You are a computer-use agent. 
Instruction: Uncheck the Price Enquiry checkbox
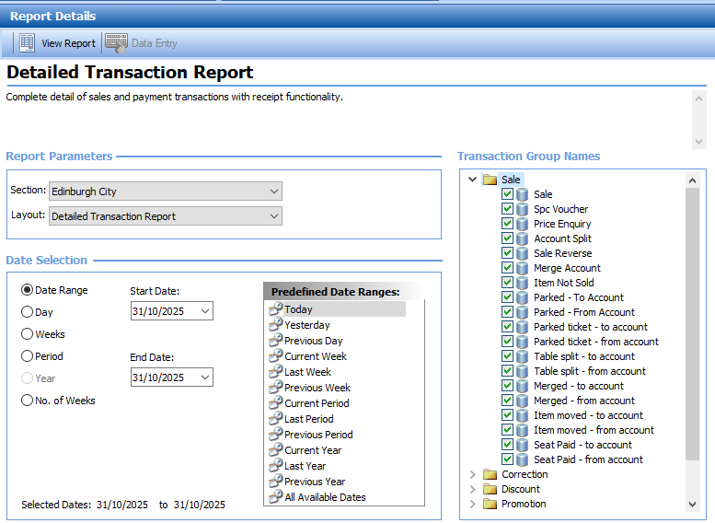pyautogui.click(x=507, y=224)
